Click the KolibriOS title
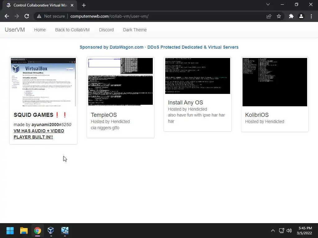The image size is (318, 238). tap(257, 115)
